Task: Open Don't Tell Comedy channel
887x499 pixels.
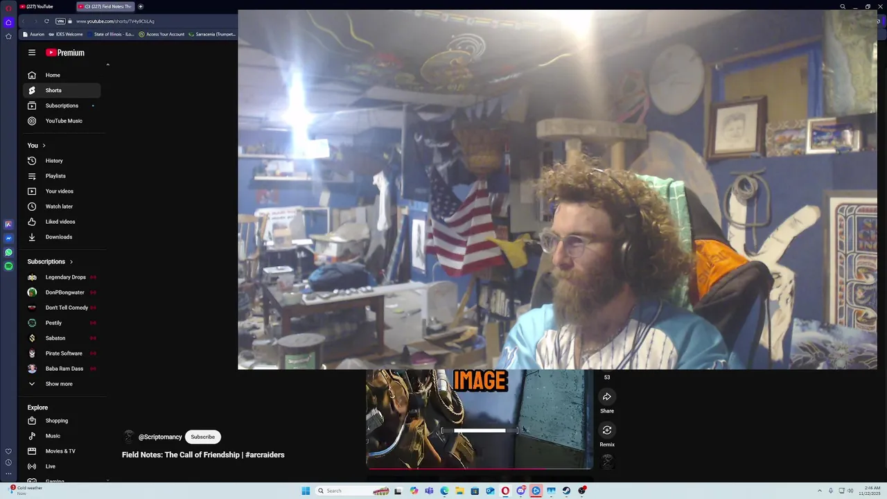Action: point(62,308)
